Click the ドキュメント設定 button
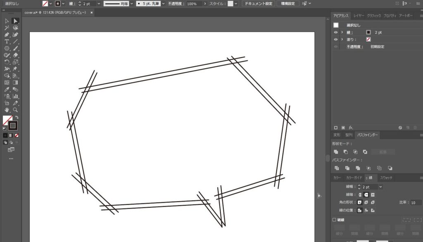The height and width of the screenshot is (242, 423). coord(258,3)
